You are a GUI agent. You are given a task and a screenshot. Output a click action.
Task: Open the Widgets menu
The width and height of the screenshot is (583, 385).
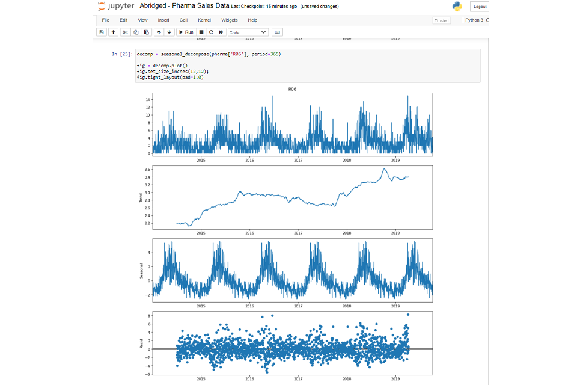pyautogui.click(x=230, y=20)
